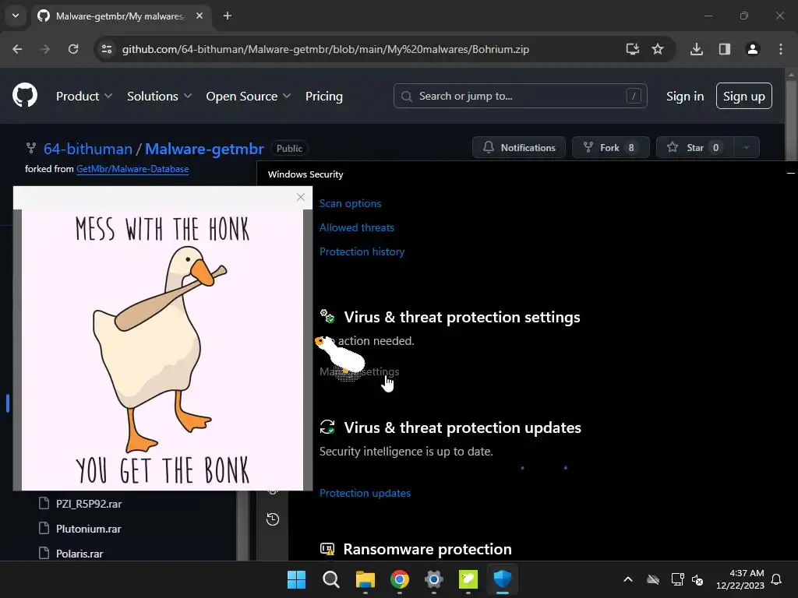Click the network tray icon
Viewport: 798px width, 598px height.
click(677, 579)
